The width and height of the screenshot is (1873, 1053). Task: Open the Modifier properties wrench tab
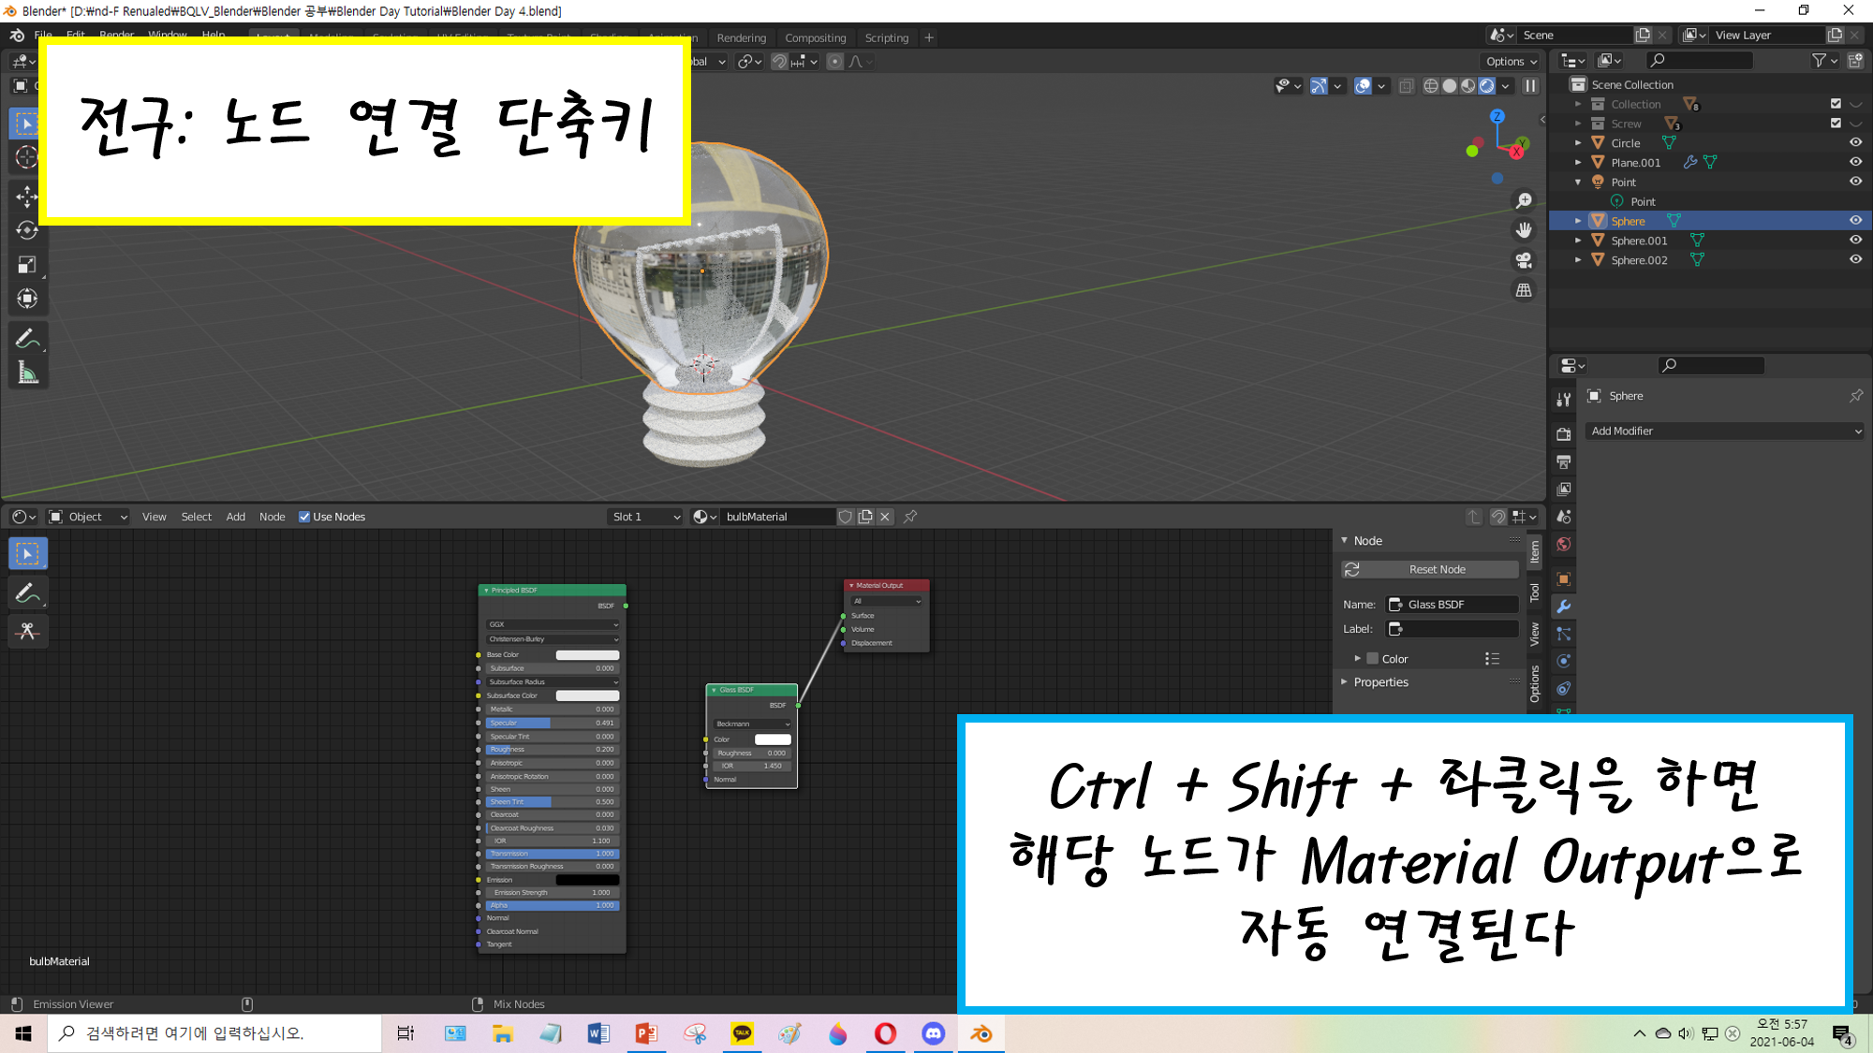click(1563, 607)
